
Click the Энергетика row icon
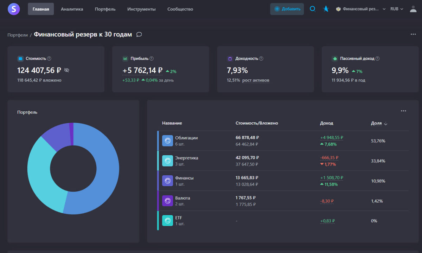167,161
